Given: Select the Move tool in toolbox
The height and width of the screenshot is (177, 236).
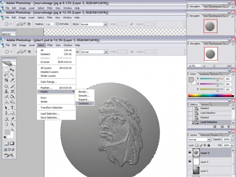Looking at the screenshot, I should pos(12,70).
